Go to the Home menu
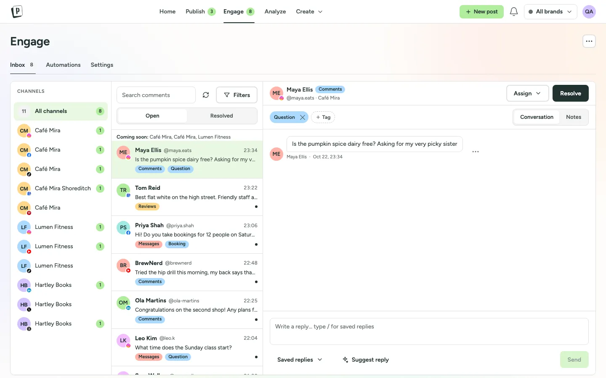The height and width of the screenshot is (378, 606). 167,12
